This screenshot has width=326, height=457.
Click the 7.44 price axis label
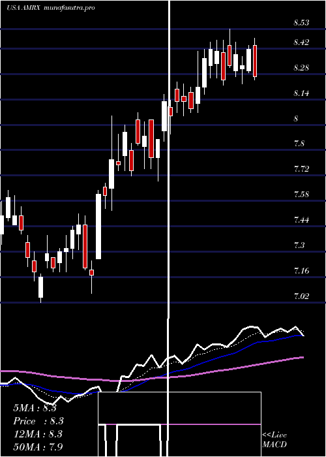click(x=301, y=220)
